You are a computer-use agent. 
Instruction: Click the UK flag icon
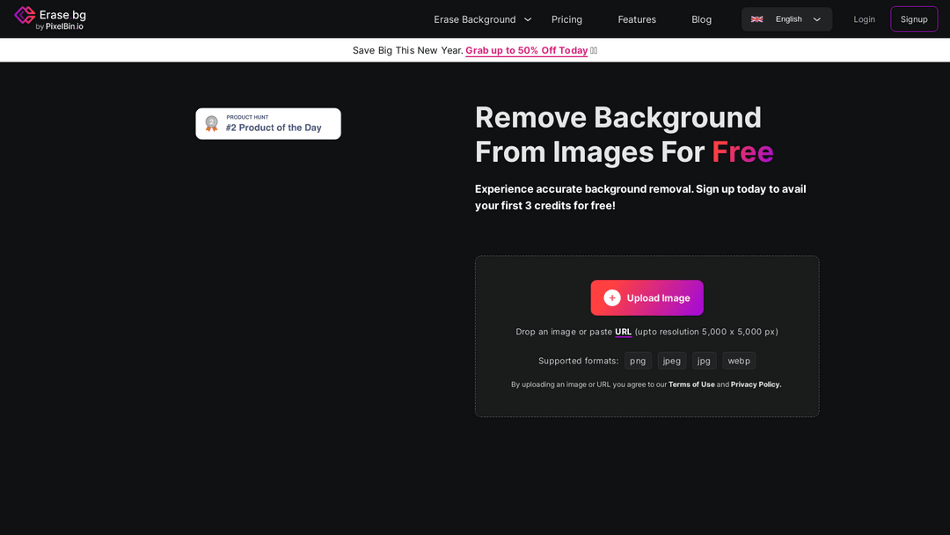(x=756, y=19)
